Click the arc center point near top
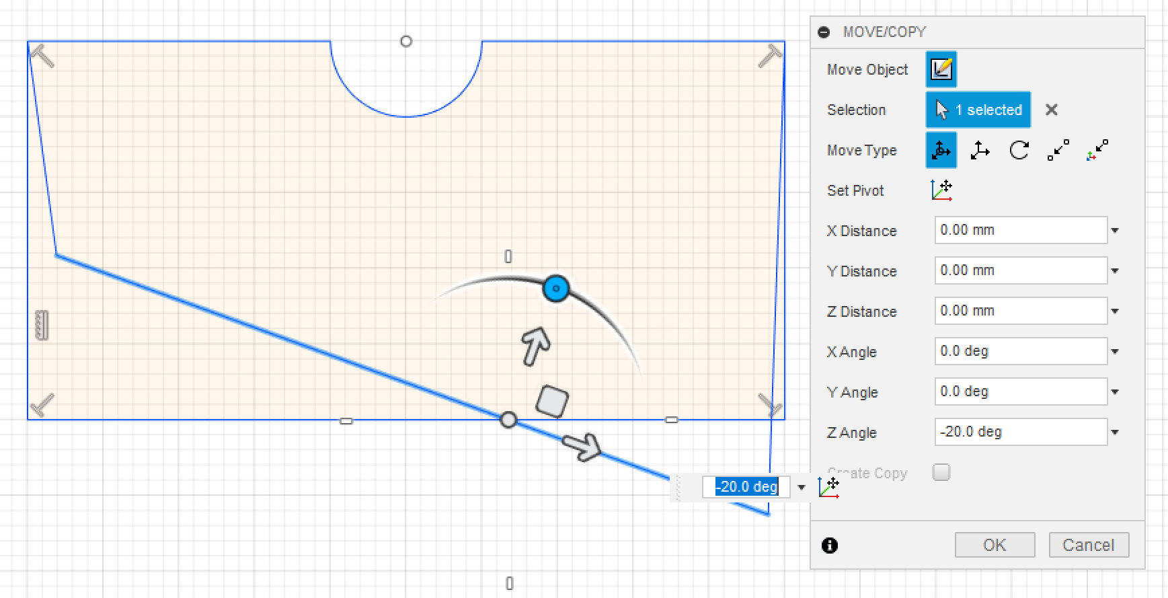 [406, 41]
